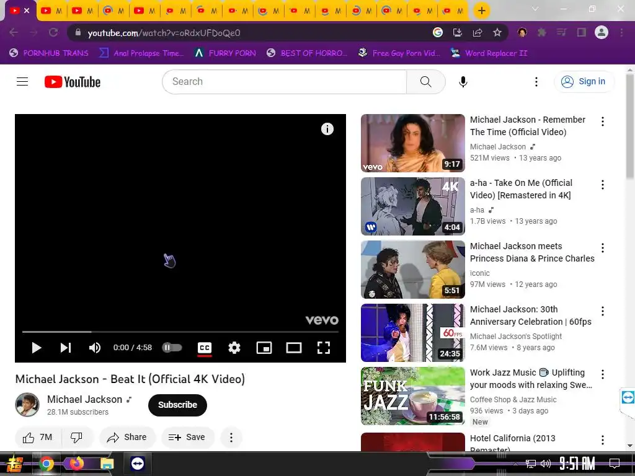Switch to theater mode
The width and height of the screenshot is (635, 476).
[293, 348]
